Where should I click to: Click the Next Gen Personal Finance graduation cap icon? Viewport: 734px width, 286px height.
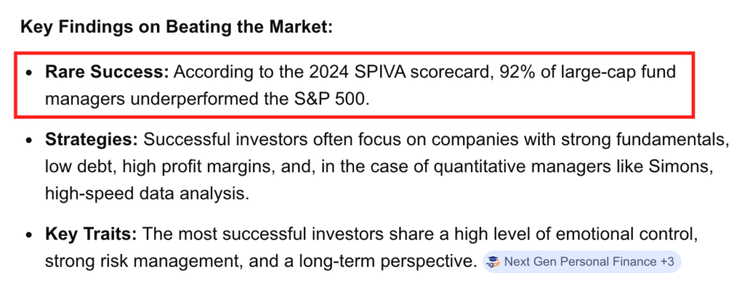(x=492, y=262)
